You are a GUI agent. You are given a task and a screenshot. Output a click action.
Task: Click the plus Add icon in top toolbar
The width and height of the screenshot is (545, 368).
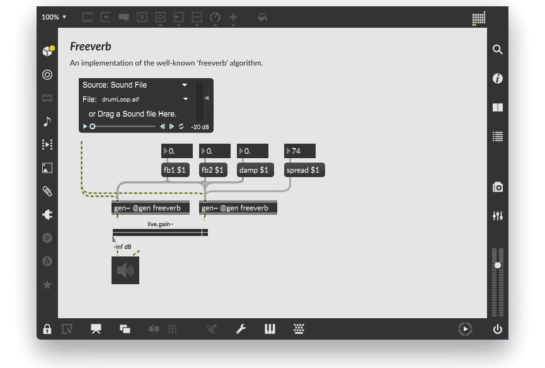click(233, 17)
